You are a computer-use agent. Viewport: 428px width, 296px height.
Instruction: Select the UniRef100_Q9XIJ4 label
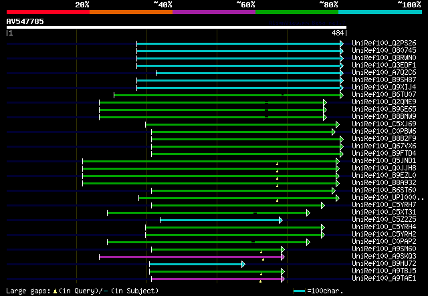(x=384, y=88)
